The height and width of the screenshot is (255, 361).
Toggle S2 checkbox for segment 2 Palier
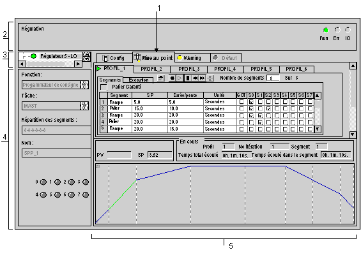coord(268,108)
